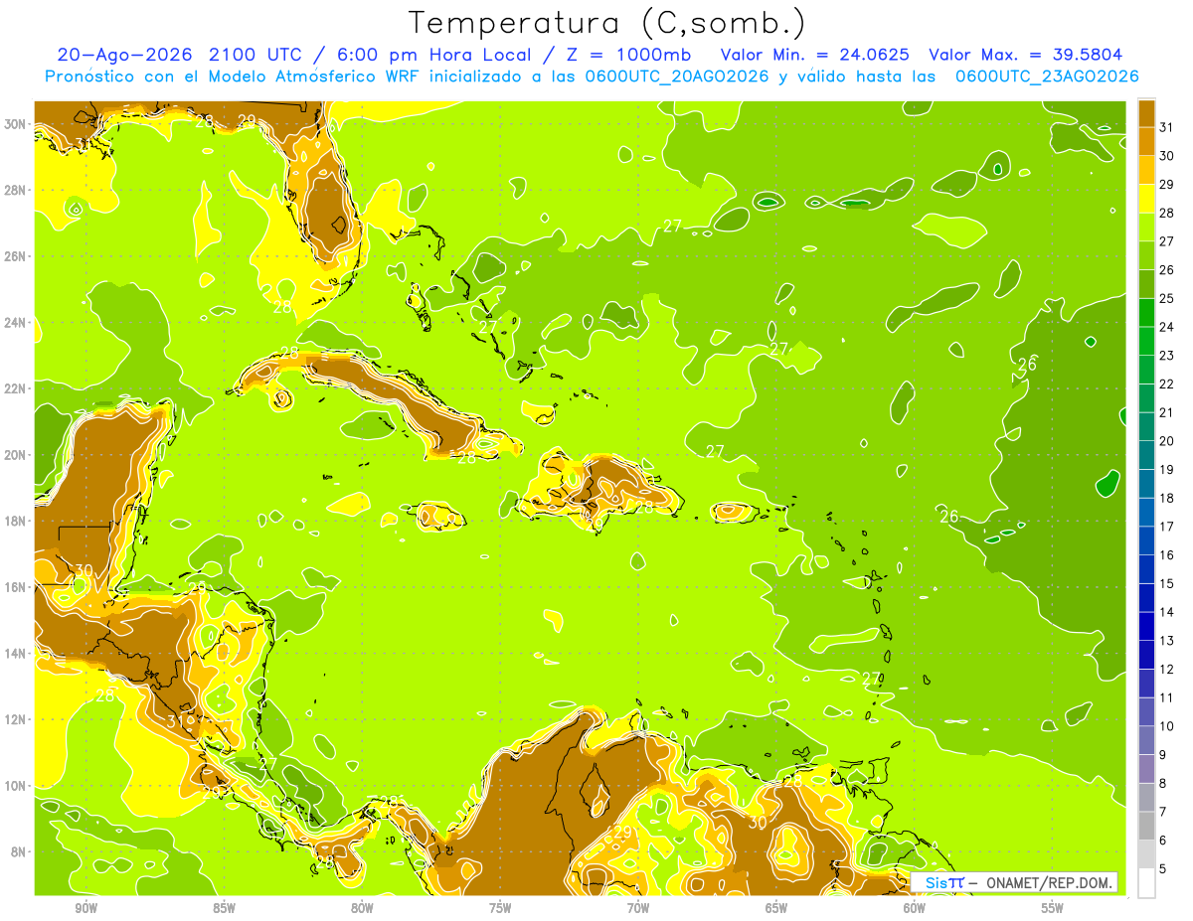This screenshot has width=1193, height=921.
Task: Click the 25 value on the color scale legend
Action: point(1167,298)
